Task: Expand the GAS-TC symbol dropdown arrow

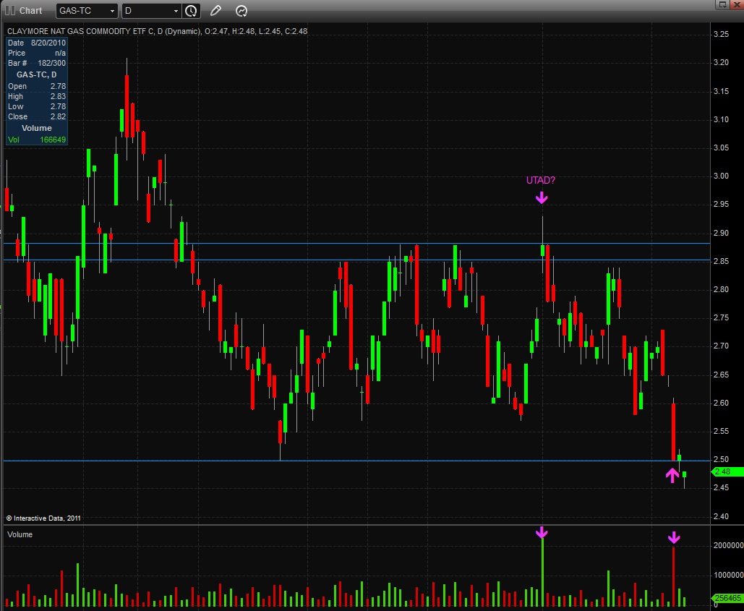Action: [112, 11]
